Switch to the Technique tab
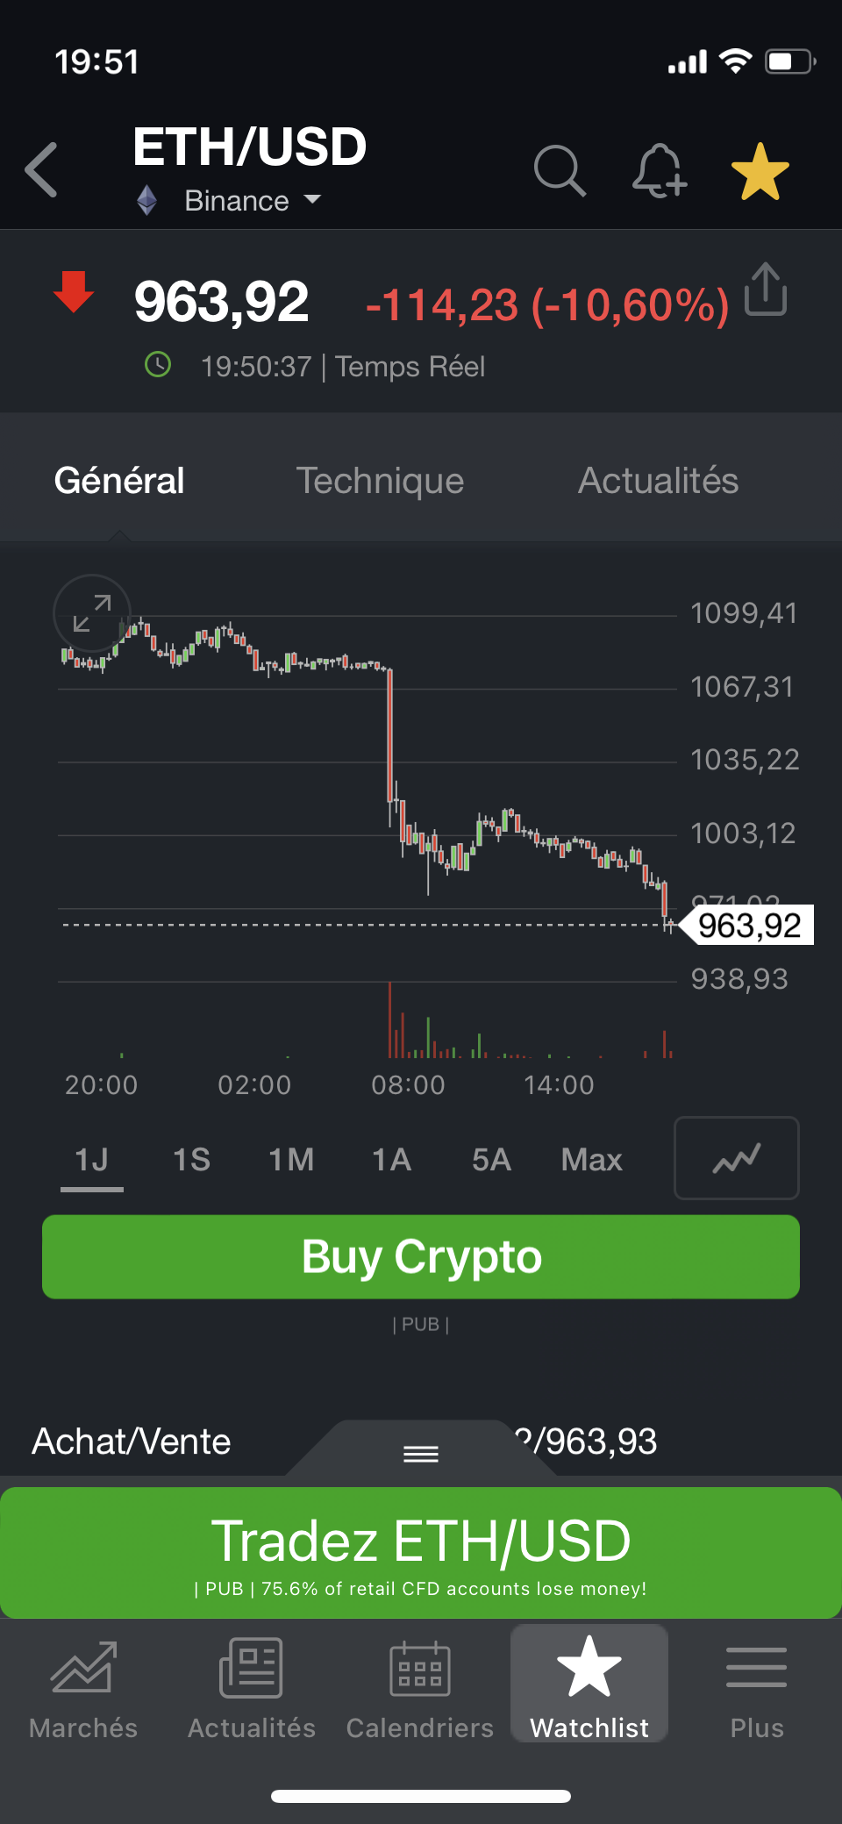This screenshot has width=842, height=1824. click(x=380, y=481)
